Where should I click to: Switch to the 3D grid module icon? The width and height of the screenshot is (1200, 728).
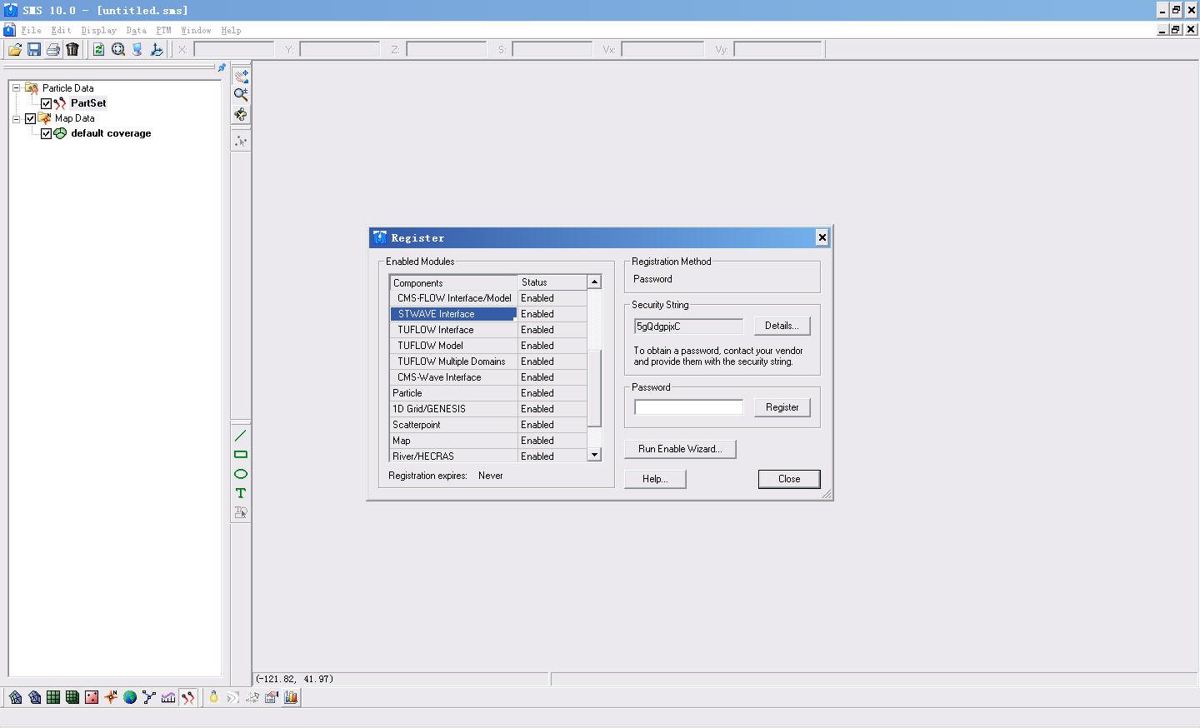(x=72, y=697)
